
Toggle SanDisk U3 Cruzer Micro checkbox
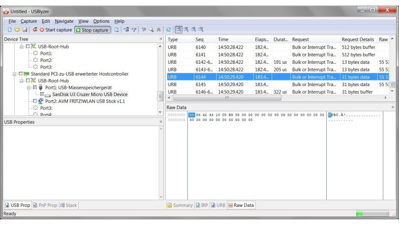[42, 94]
